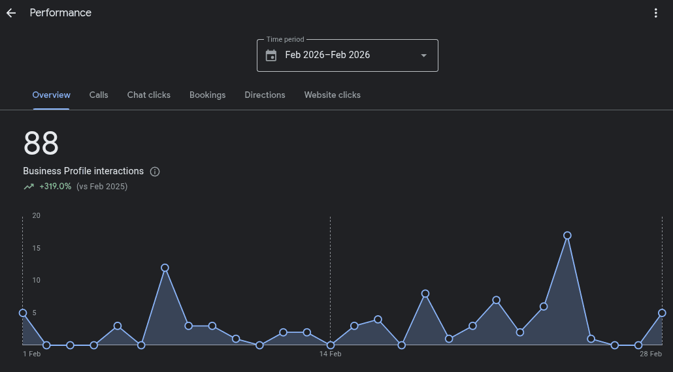Click the calendar icon in Time period
673x372 pixels.
(x=271, y=55)
